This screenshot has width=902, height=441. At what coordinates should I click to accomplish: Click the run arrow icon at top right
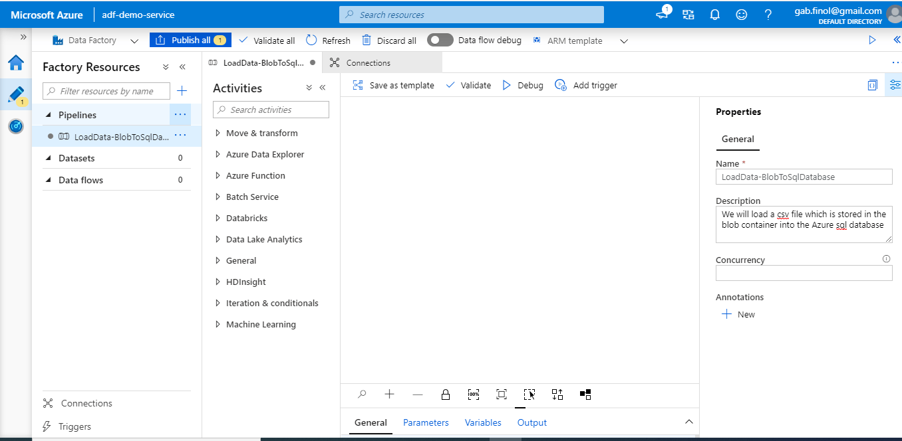coord(872,40)
